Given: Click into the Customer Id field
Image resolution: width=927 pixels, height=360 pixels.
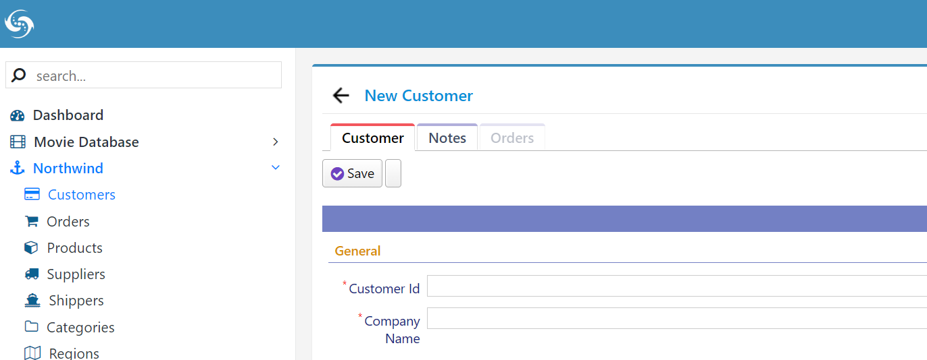Looking at the screenshot, I should pyautogui.click(x=677, y=286).
